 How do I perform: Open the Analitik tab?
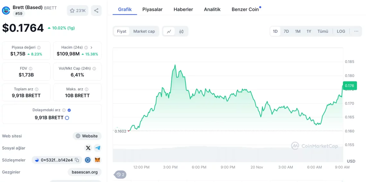tap(212, 9)
